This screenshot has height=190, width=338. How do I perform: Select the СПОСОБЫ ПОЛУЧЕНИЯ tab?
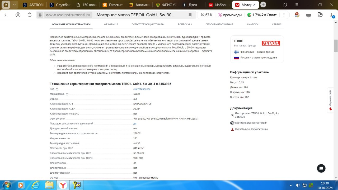pyautogui.click(x=219, y=25)
